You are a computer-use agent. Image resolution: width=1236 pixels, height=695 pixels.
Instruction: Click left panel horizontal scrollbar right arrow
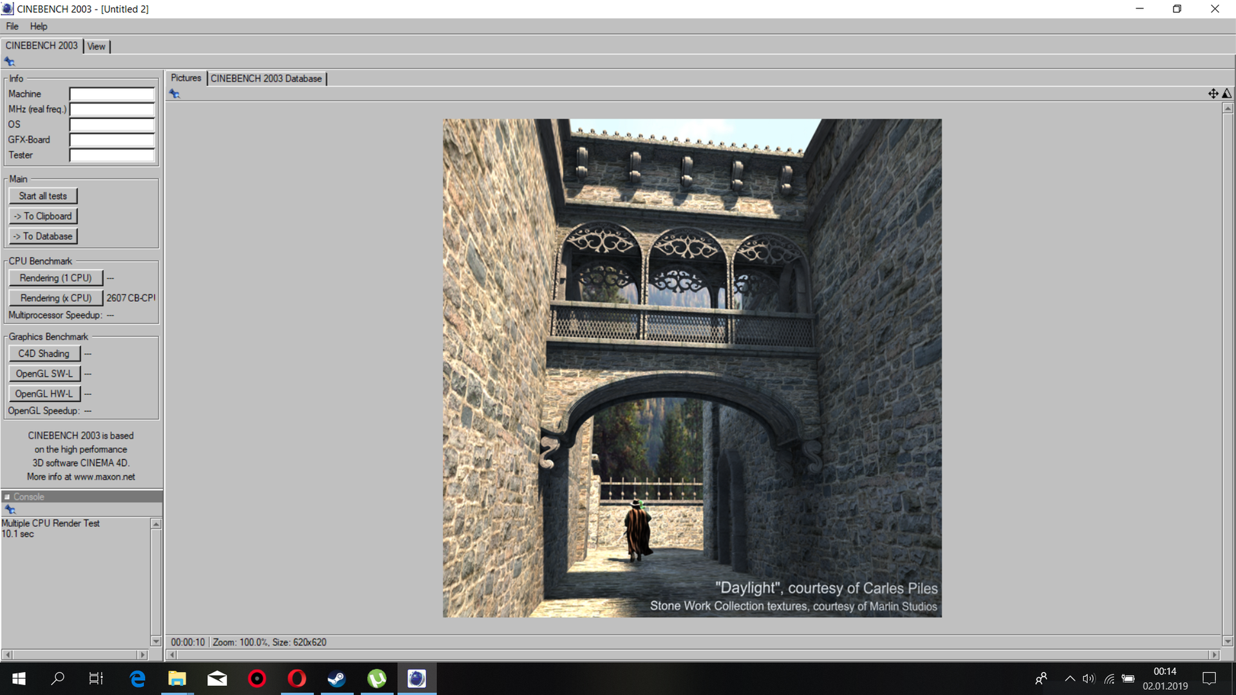(142, 655)
